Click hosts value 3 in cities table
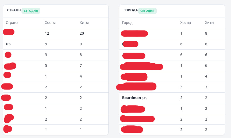The image size is (231, 138). point(181,87)
